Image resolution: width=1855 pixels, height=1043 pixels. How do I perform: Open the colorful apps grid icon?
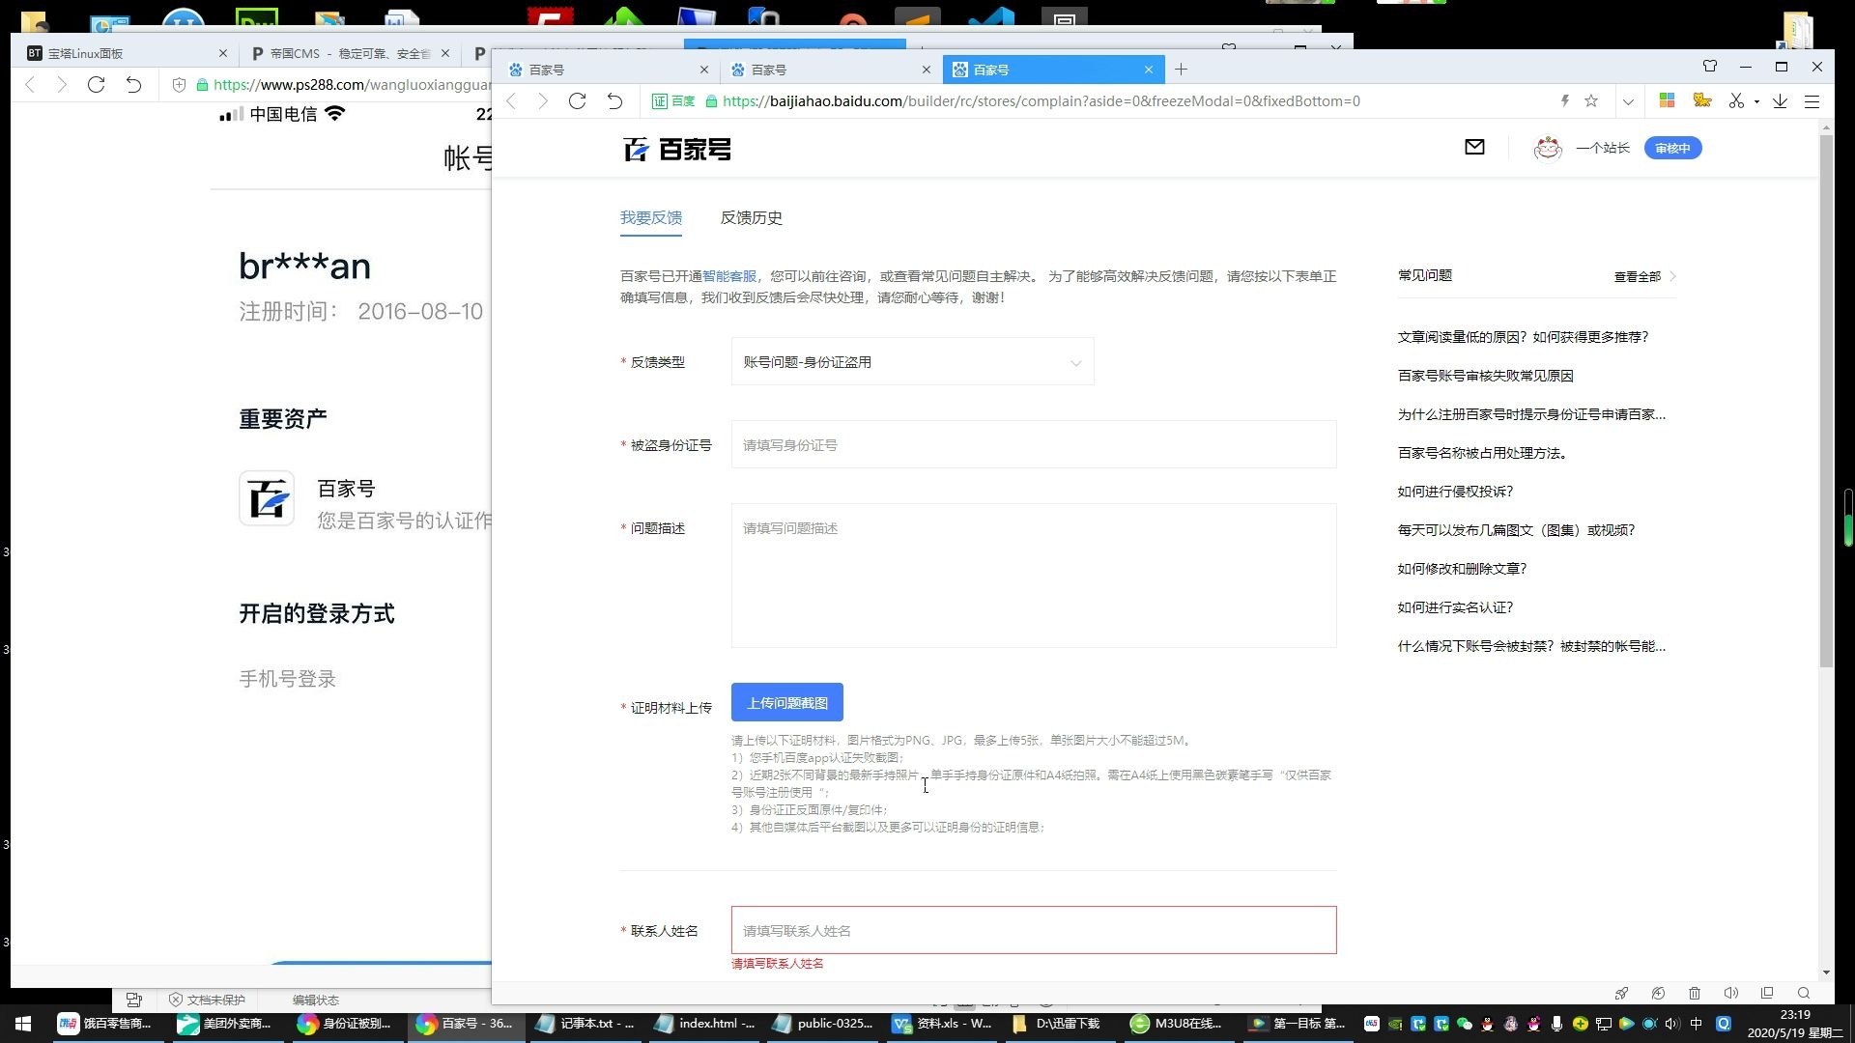click(x=1667, y=100)
